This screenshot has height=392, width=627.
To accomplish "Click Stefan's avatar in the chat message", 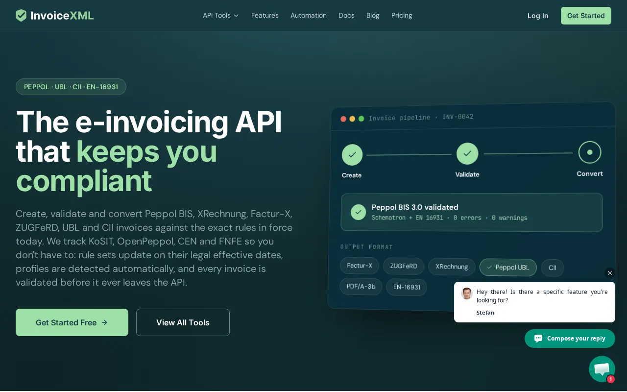I will [467, 294].
